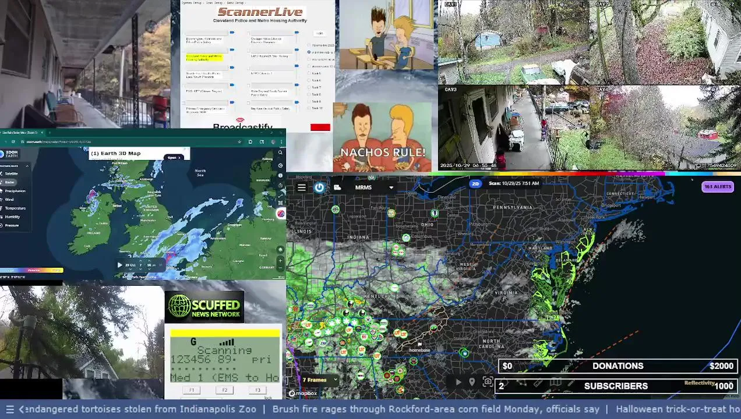Open Zoom Earth search icon
Screen dimensions: 741x419
280,153
